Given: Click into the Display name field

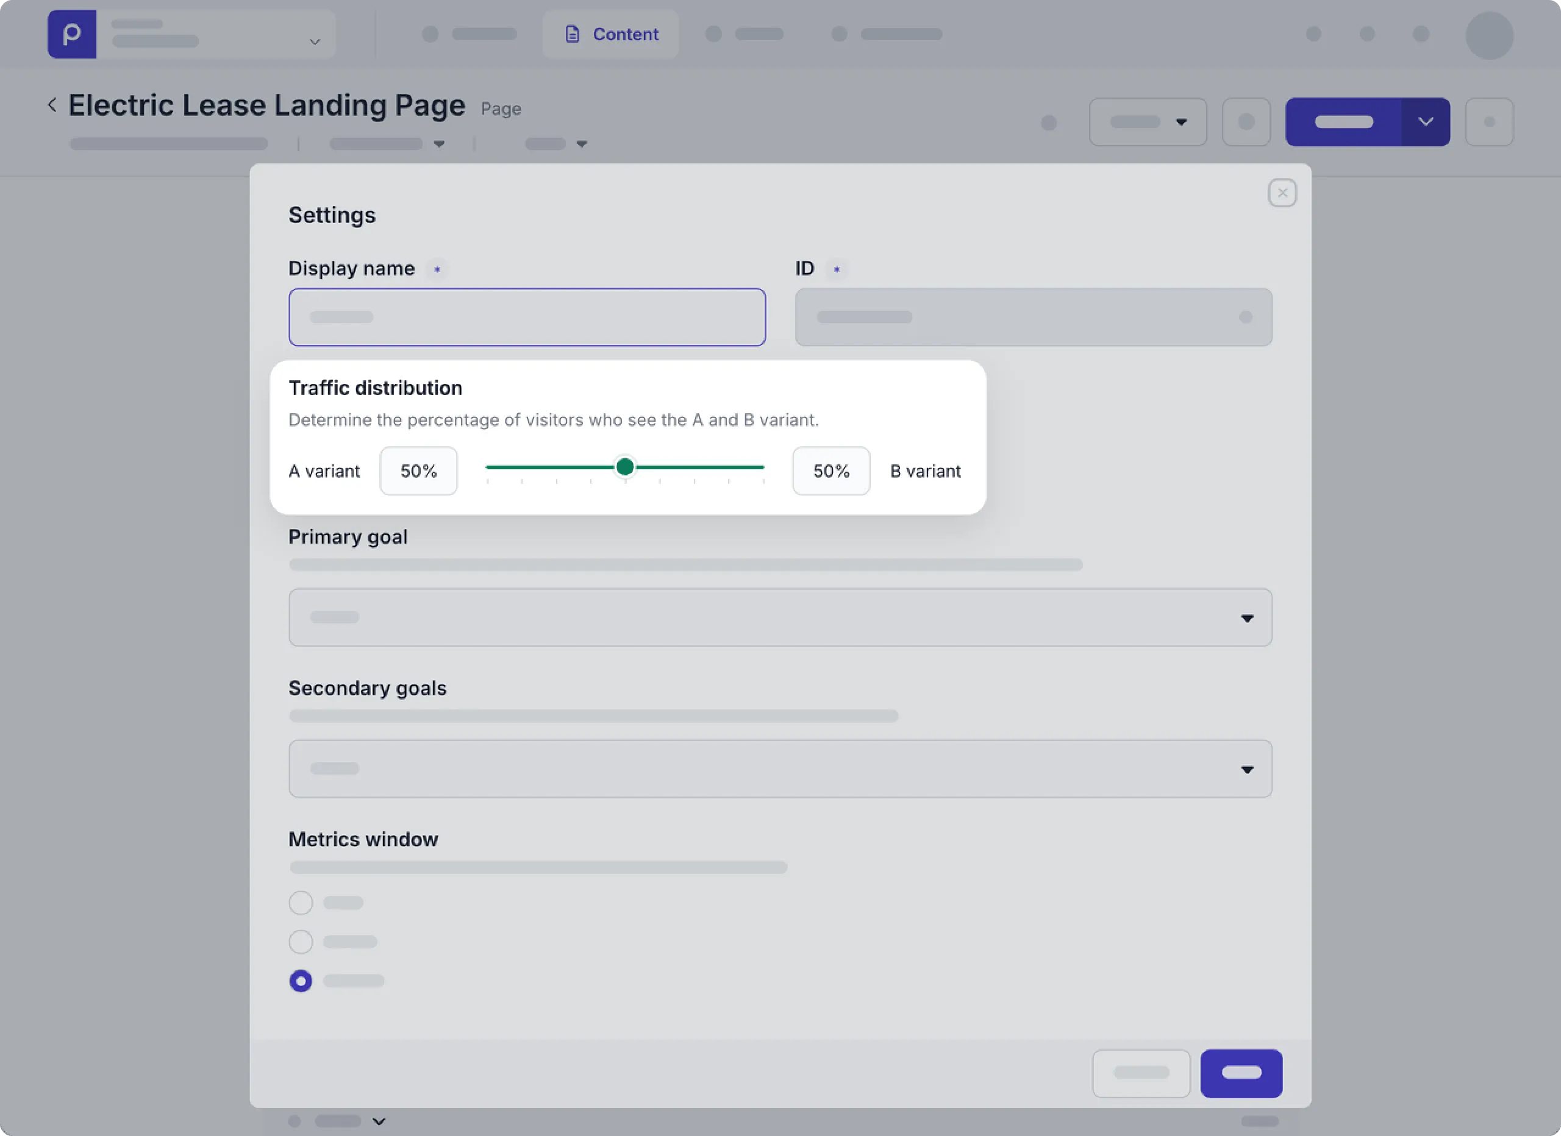Looking at the screenshot, I should tap(527, 317).
